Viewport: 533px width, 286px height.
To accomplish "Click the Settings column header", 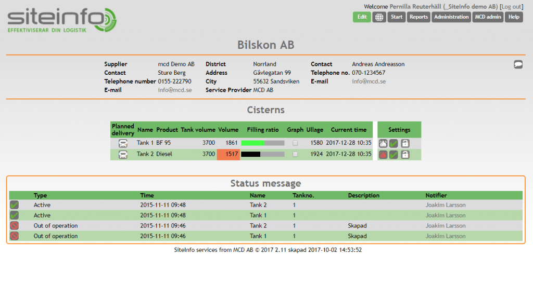I will point(399,130).
